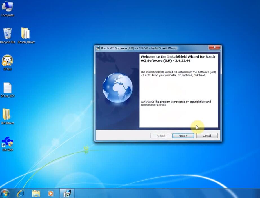This screenshot has width=260, height=198.
Task: Cancel the Bosch VCI installation
Action: [x=207, y=136]
